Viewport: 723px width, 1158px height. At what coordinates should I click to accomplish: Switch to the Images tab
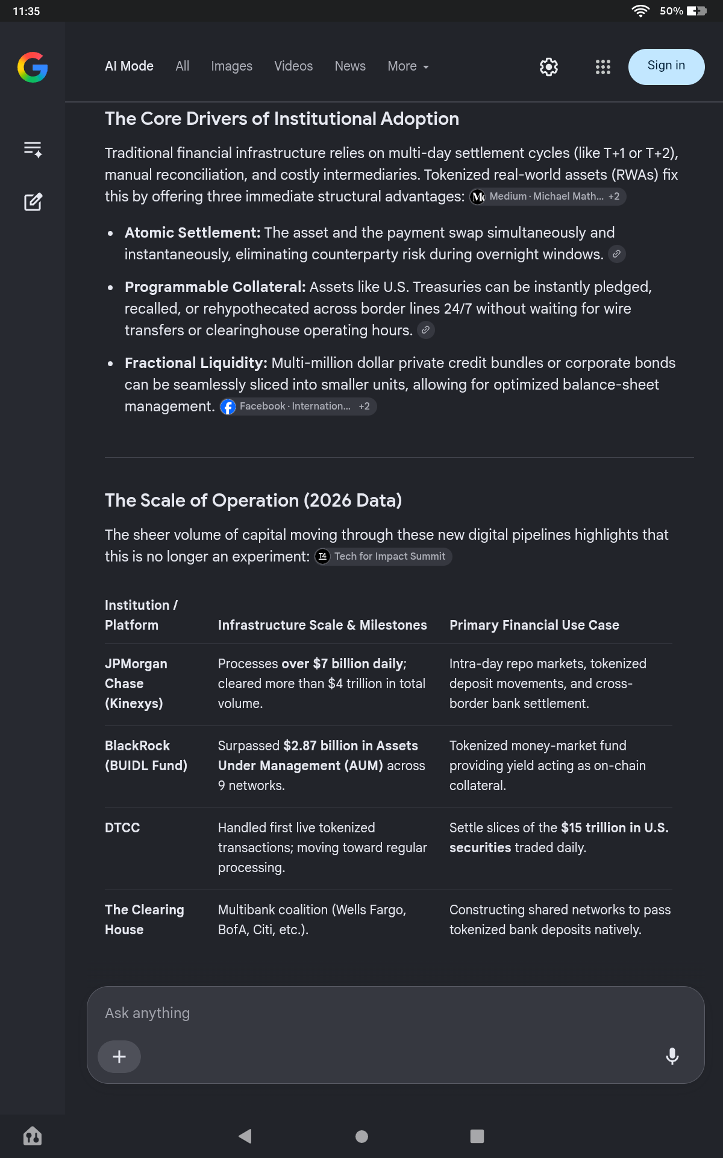click(231, 66)
